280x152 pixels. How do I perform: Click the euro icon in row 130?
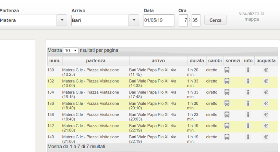[x=266, y=70]
